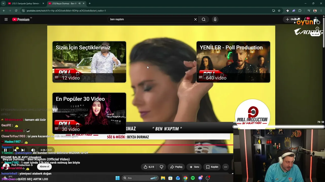The image size is (325, 182).
Task: Skip to the next video
Action: pos(23,150)
